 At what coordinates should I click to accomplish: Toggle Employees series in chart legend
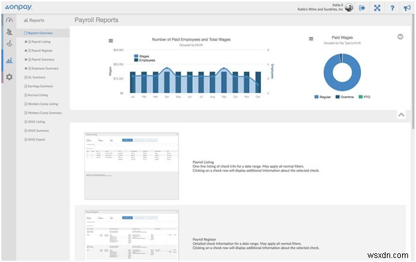point(144,60)
